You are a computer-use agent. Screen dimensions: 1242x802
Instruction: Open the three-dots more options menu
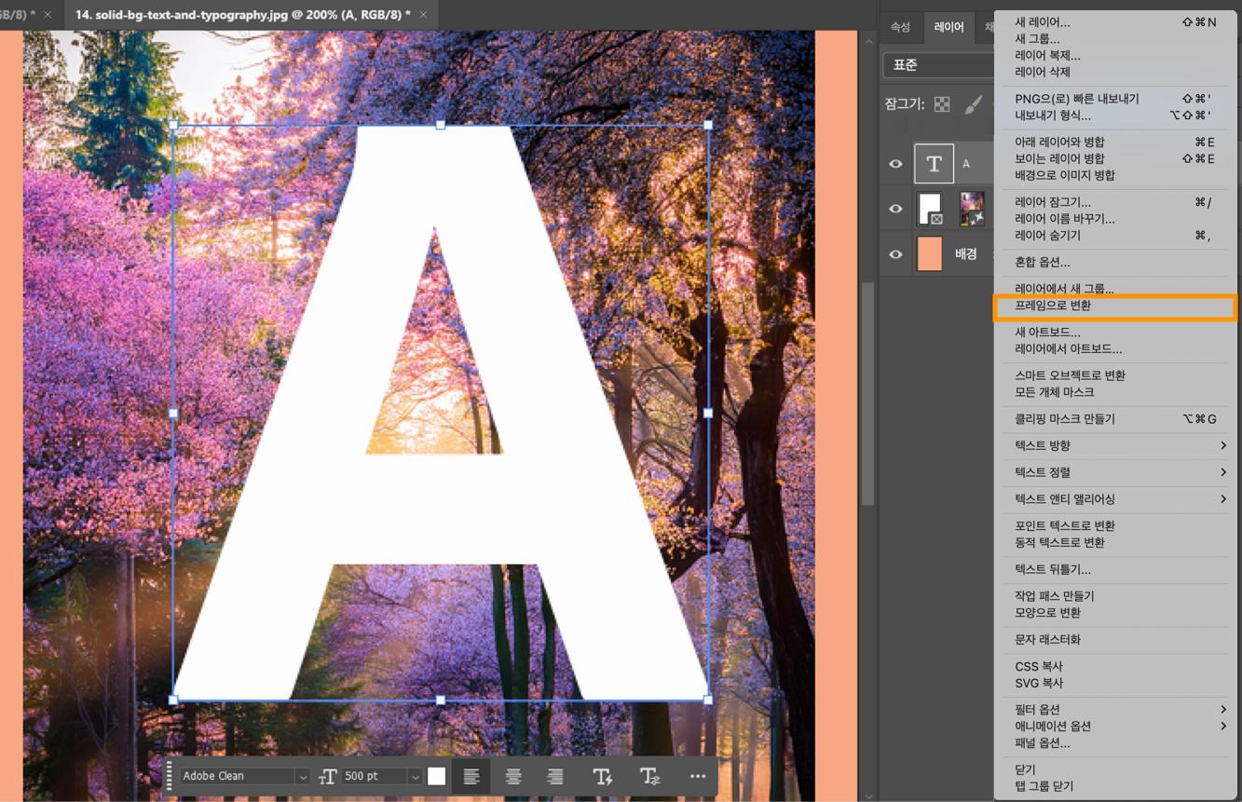click(698, 776)
